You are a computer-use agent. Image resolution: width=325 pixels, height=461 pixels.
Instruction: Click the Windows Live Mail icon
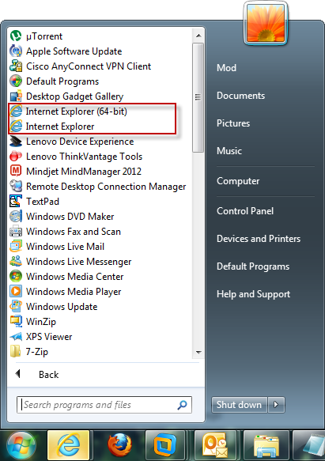pos(16,247)
